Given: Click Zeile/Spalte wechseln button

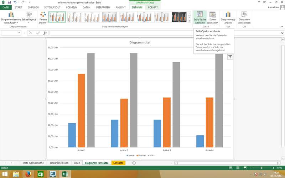Looking at the screenshot, I should pos(199,17).
